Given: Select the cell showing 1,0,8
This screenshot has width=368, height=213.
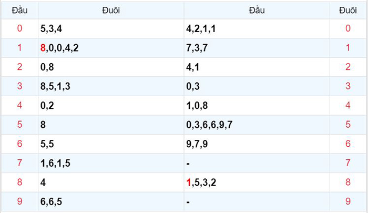Looking at the screenshot, I should pyautogui.click(x=257, y=105).
